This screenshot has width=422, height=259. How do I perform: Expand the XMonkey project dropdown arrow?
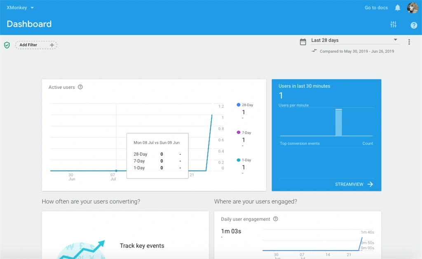32,8
